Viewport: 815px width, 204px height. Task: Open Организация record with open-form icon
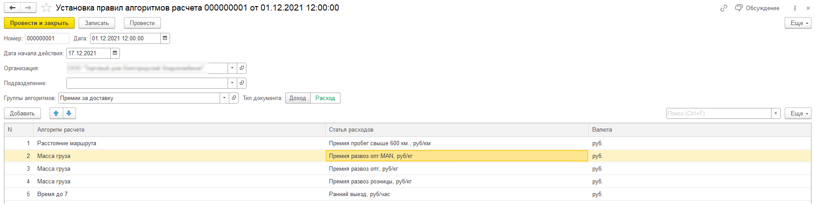pos(242,68)
